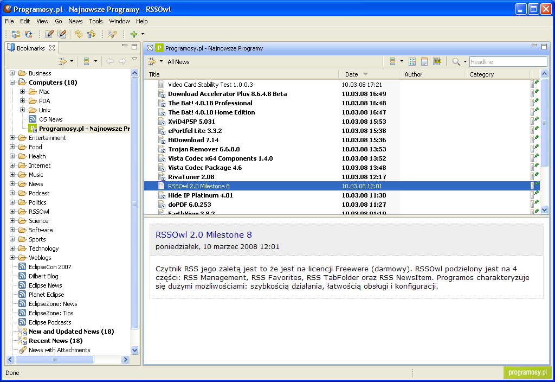Image resolution: width=555 pixels, height=382 pixels.
Task: Expand the Weblogs folder
Action: [12, 257]
